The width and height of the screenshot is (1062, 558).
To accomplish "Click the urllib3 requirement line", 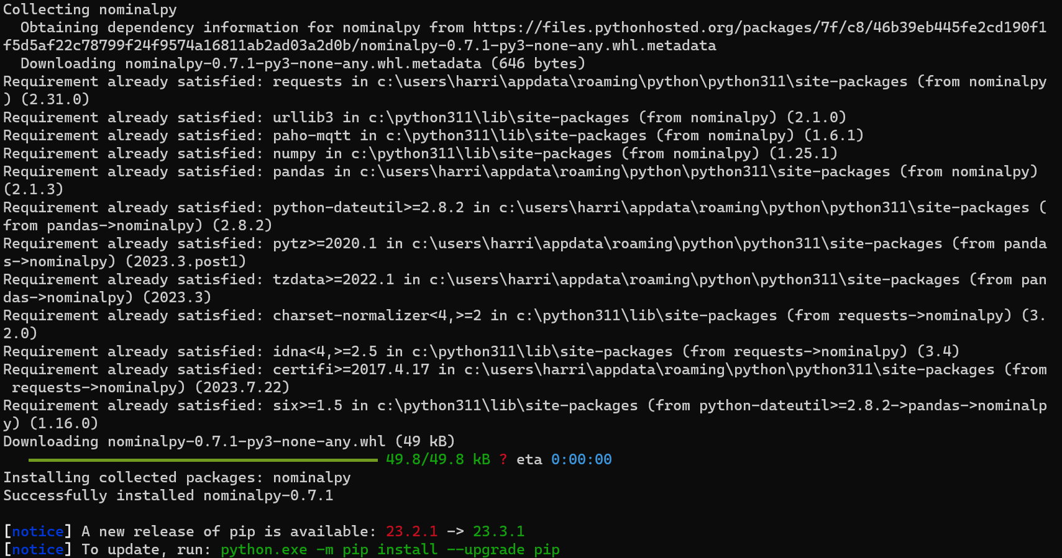I will (x=425, y=117).
